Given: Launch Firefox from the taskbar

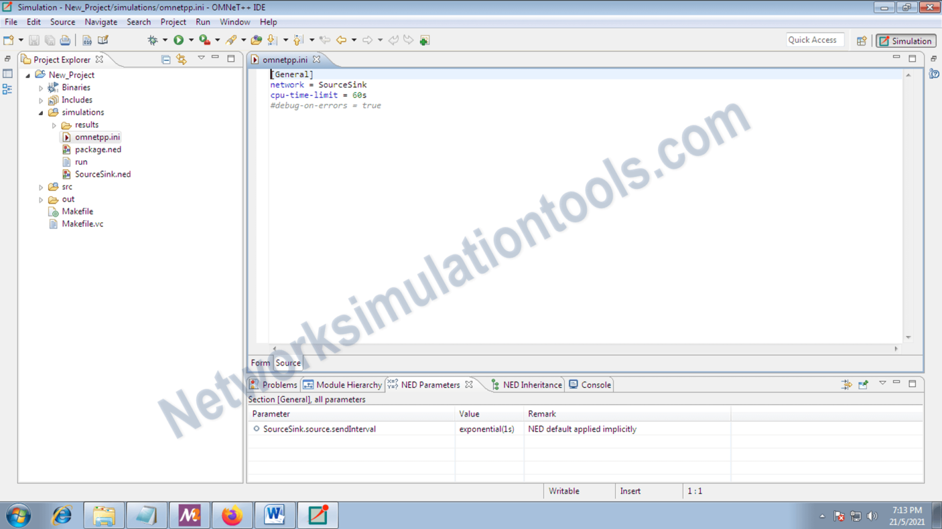Looking at the screenshot, I should 232,515.
